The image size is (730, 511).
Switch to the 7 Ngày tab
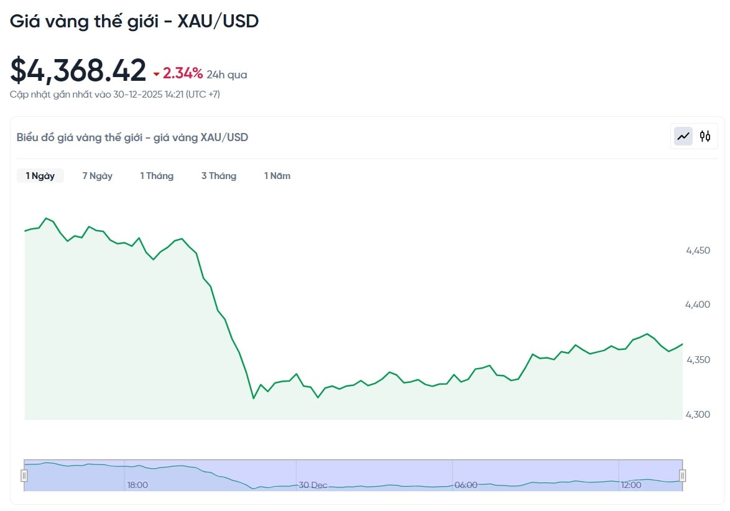tap(97, 175)
